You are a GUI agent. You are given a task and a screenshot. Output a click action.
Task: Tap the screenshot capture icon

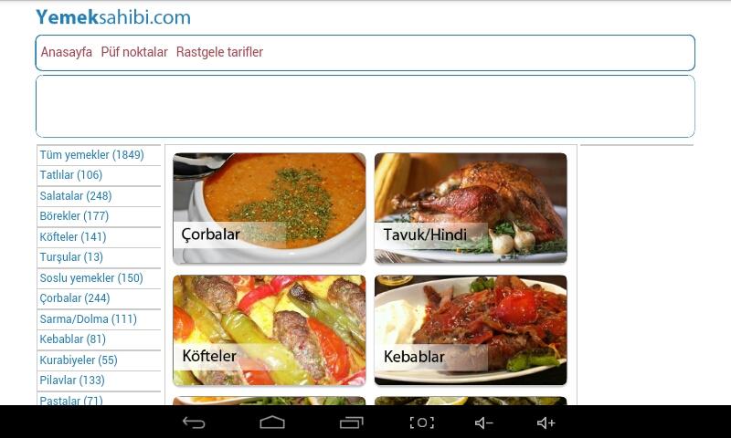pos(422,422)
